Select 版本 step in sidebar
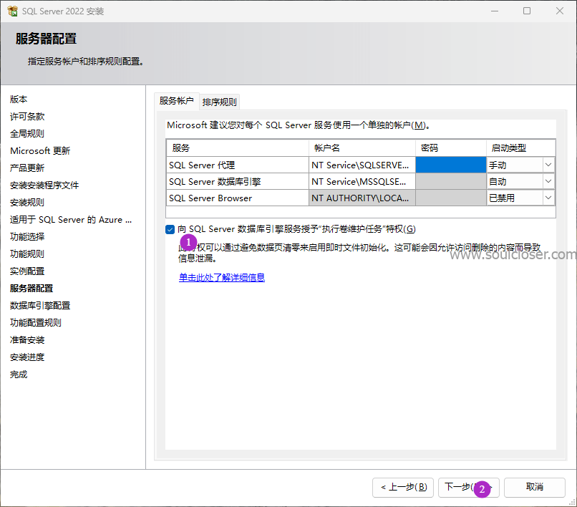 pos(19,100)
